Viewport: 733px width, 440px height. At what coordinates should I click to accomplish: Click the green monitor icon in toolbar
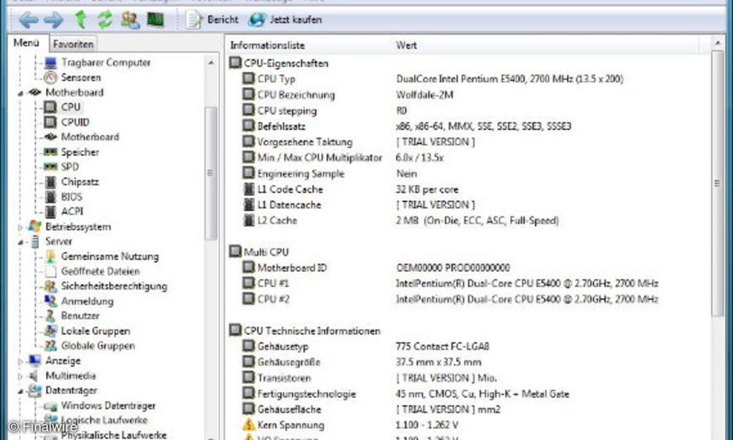(x=155, y=20)
